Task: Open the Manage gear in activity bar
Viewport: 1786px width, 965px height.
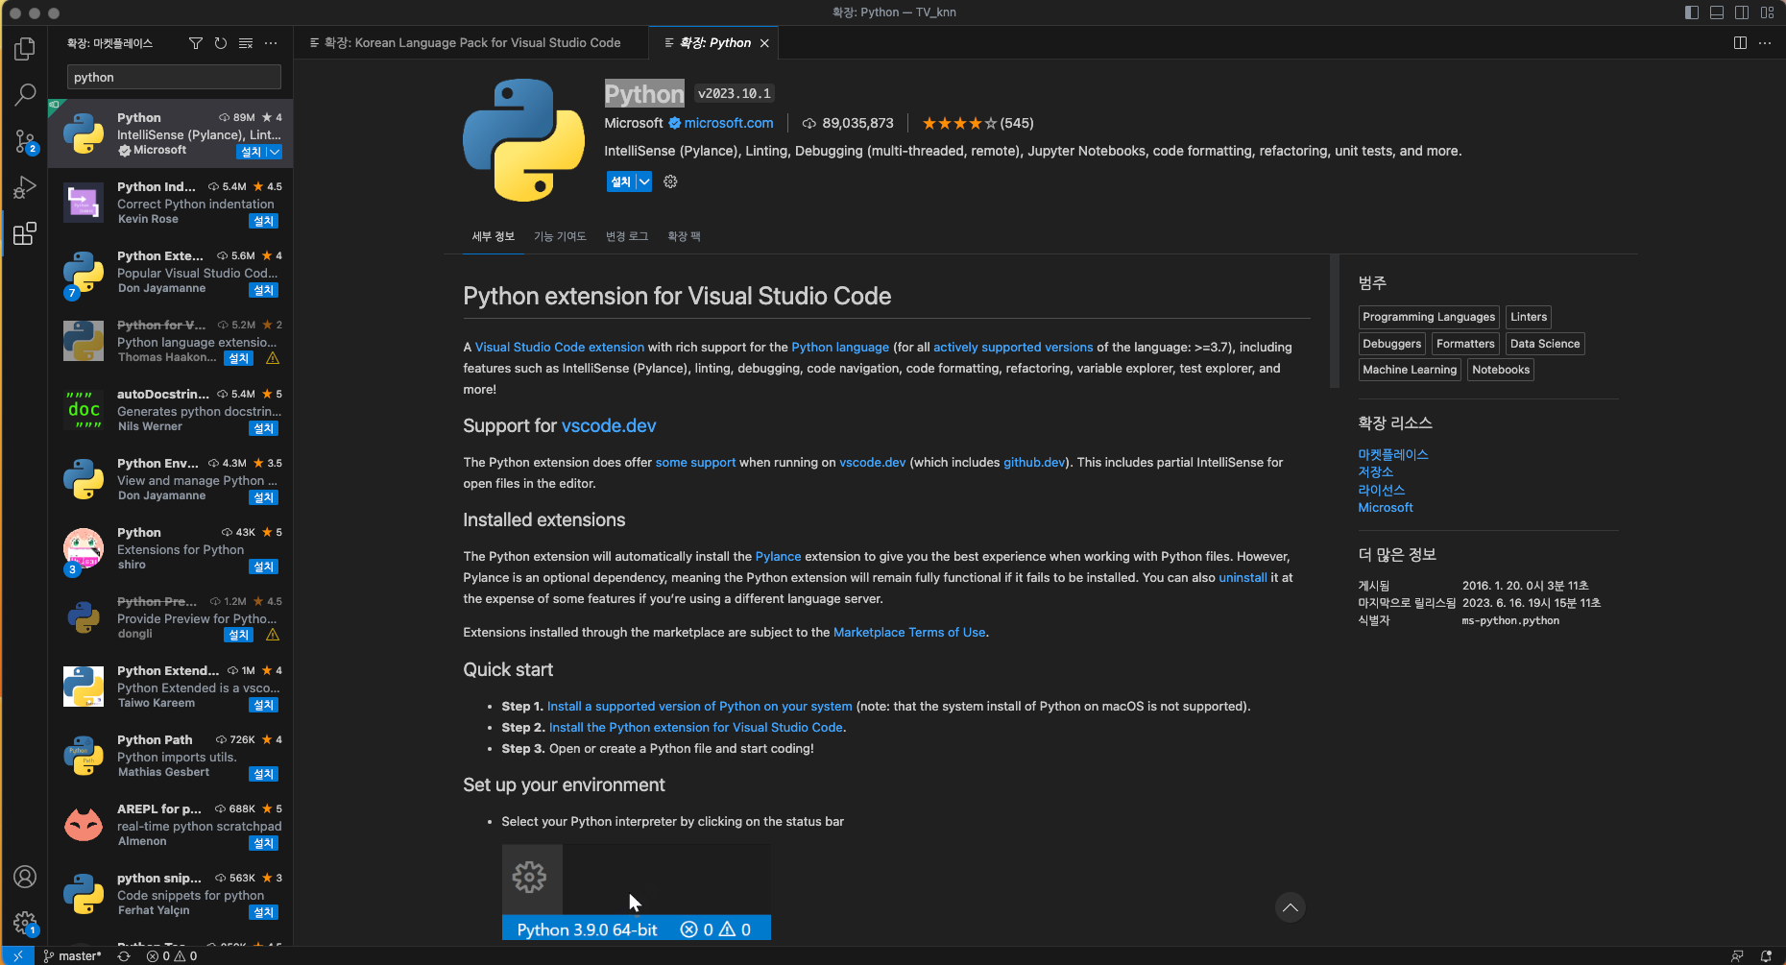Action: point(25,923)
